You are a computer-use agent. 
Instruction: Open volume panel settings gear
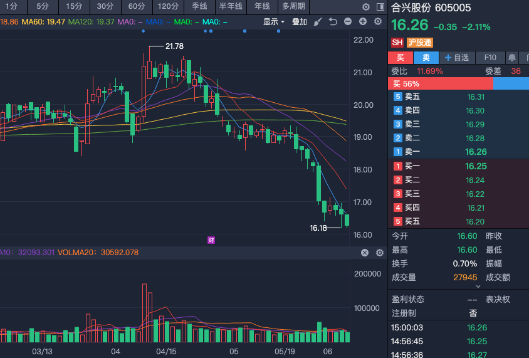380,253
